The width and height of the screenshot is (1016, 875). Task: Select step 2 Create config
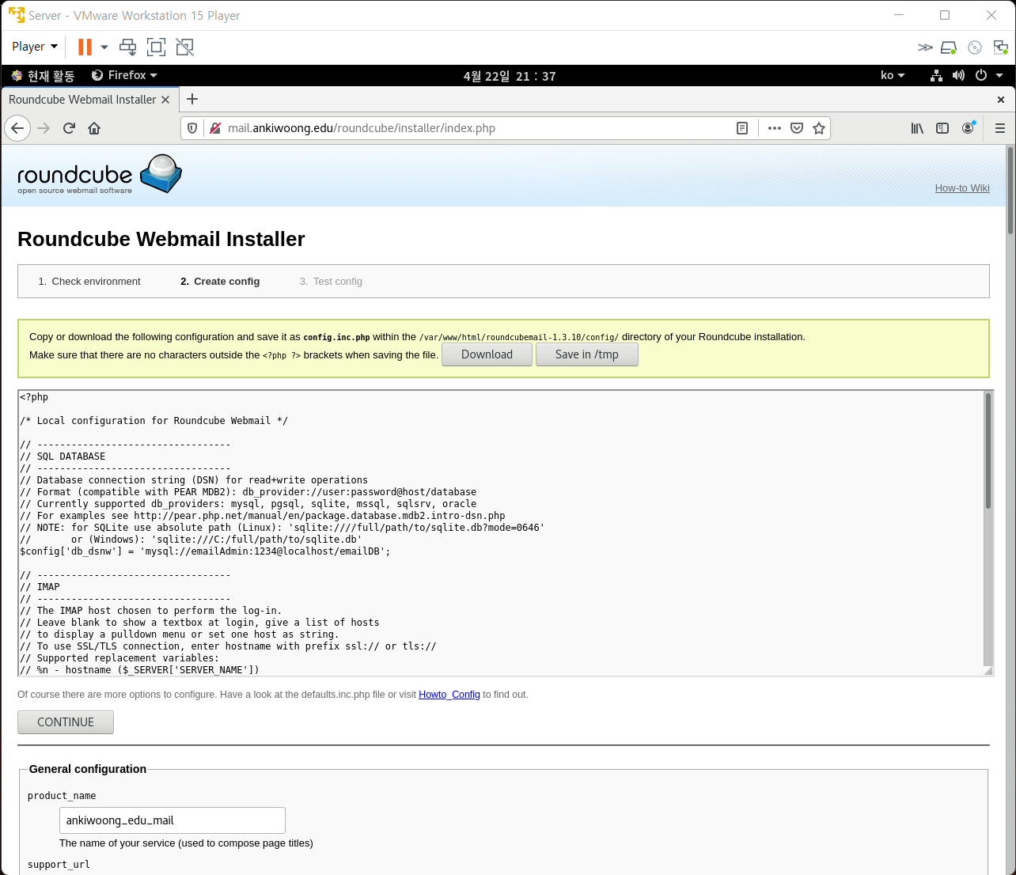(x=220, y=282)
